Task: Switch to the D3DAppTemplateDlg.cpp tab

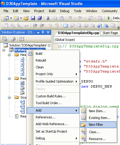Action: (79, 33)
